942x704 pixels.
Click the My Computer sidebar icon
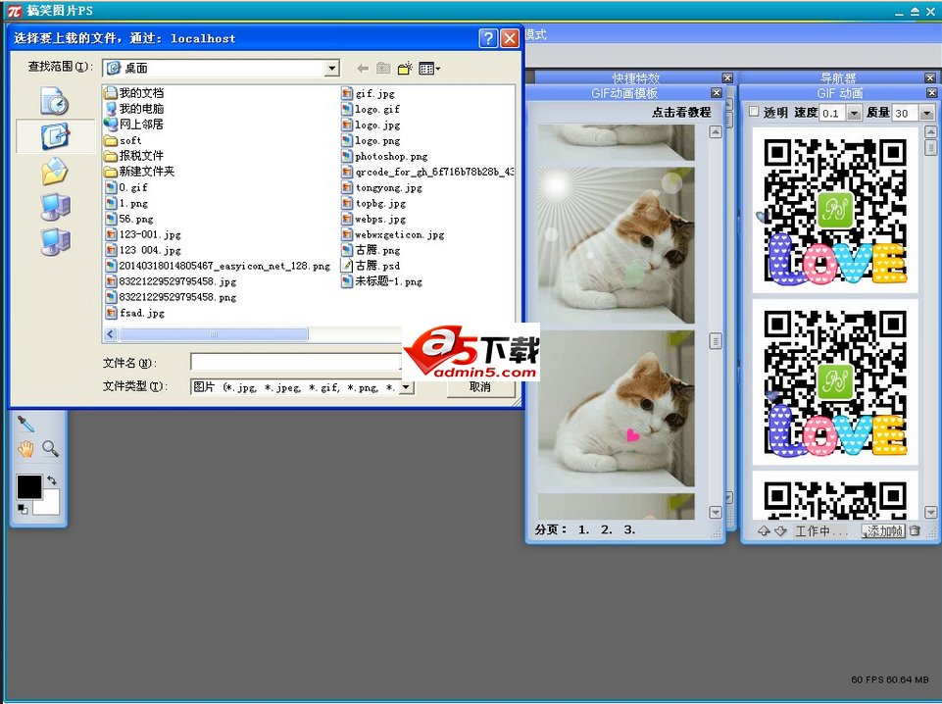[x=55, y=207]
